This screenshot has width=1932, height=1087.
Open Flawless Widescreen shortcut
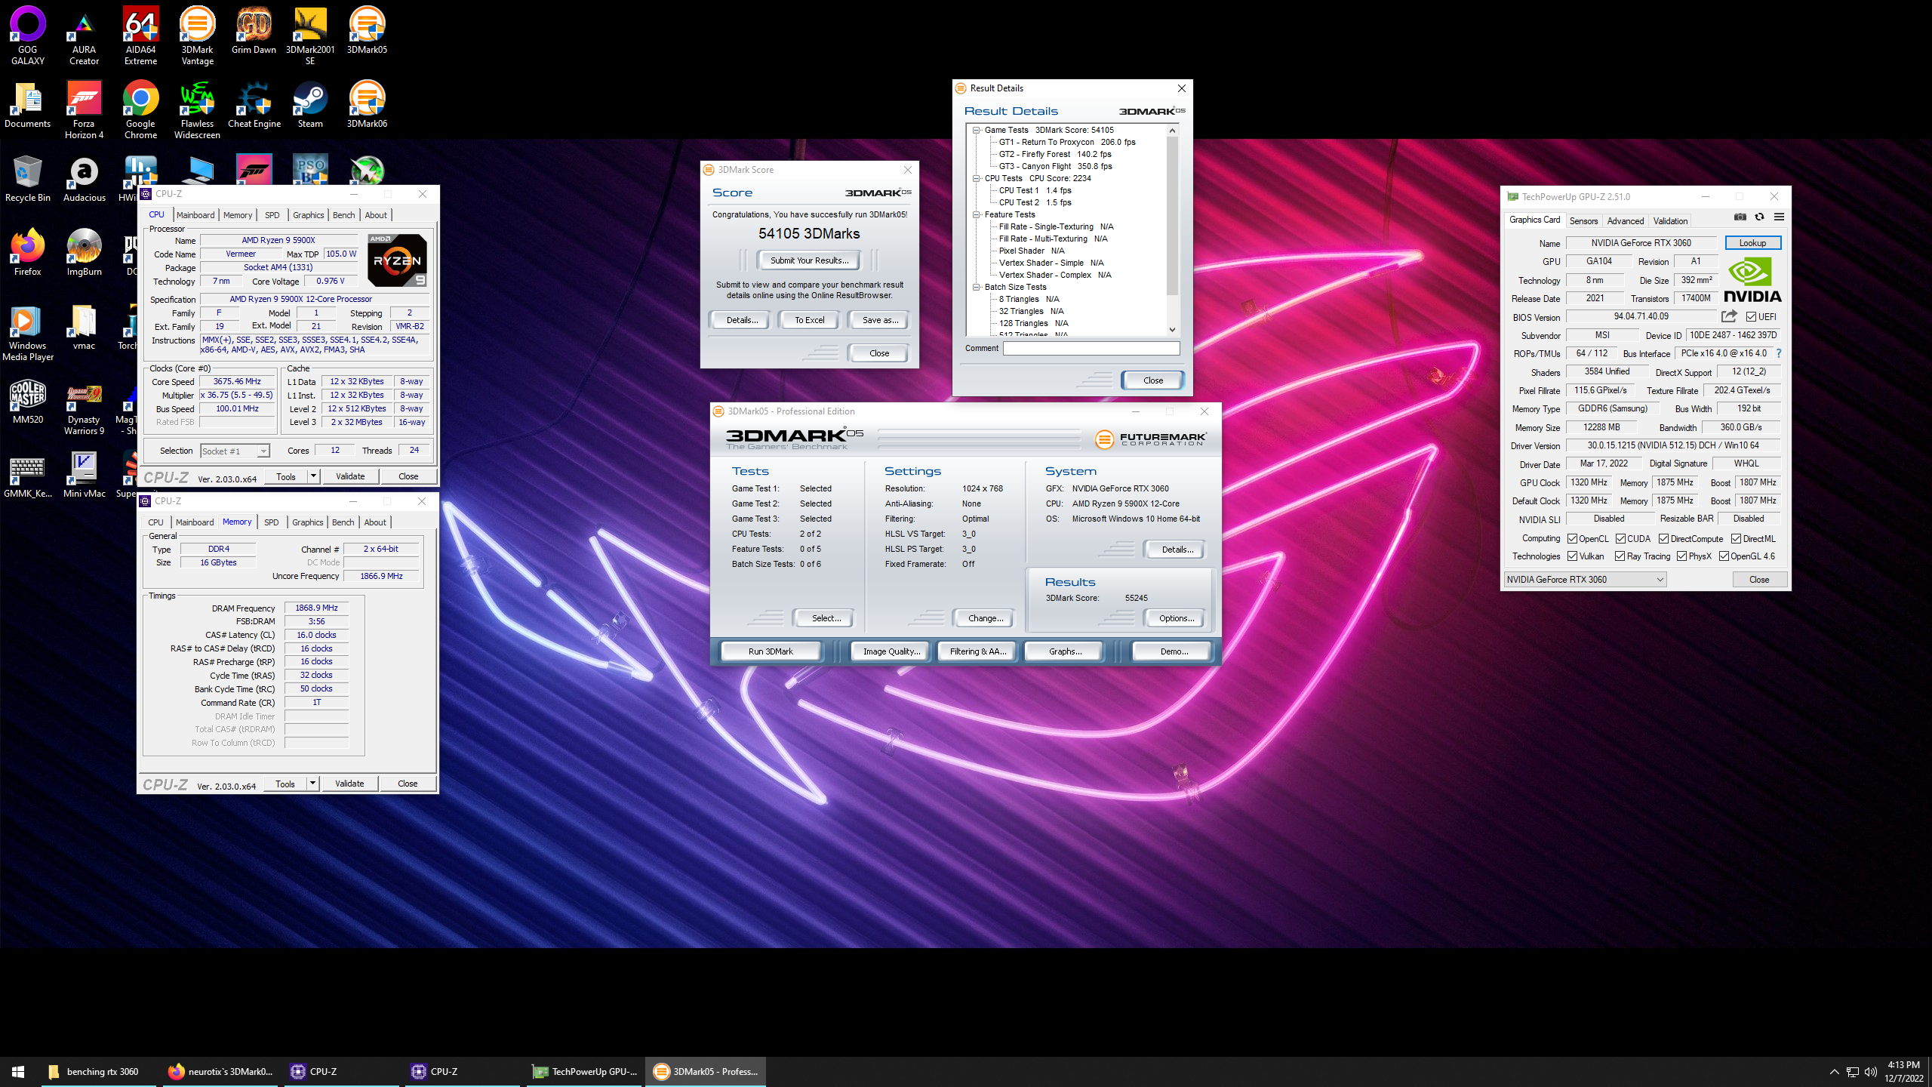coord(197,109)
